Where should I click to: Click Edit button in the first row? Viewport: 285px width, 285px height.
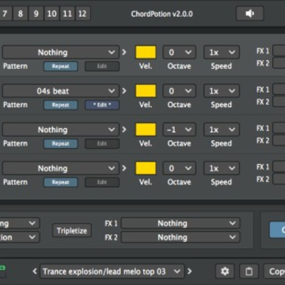pos(102,66)
